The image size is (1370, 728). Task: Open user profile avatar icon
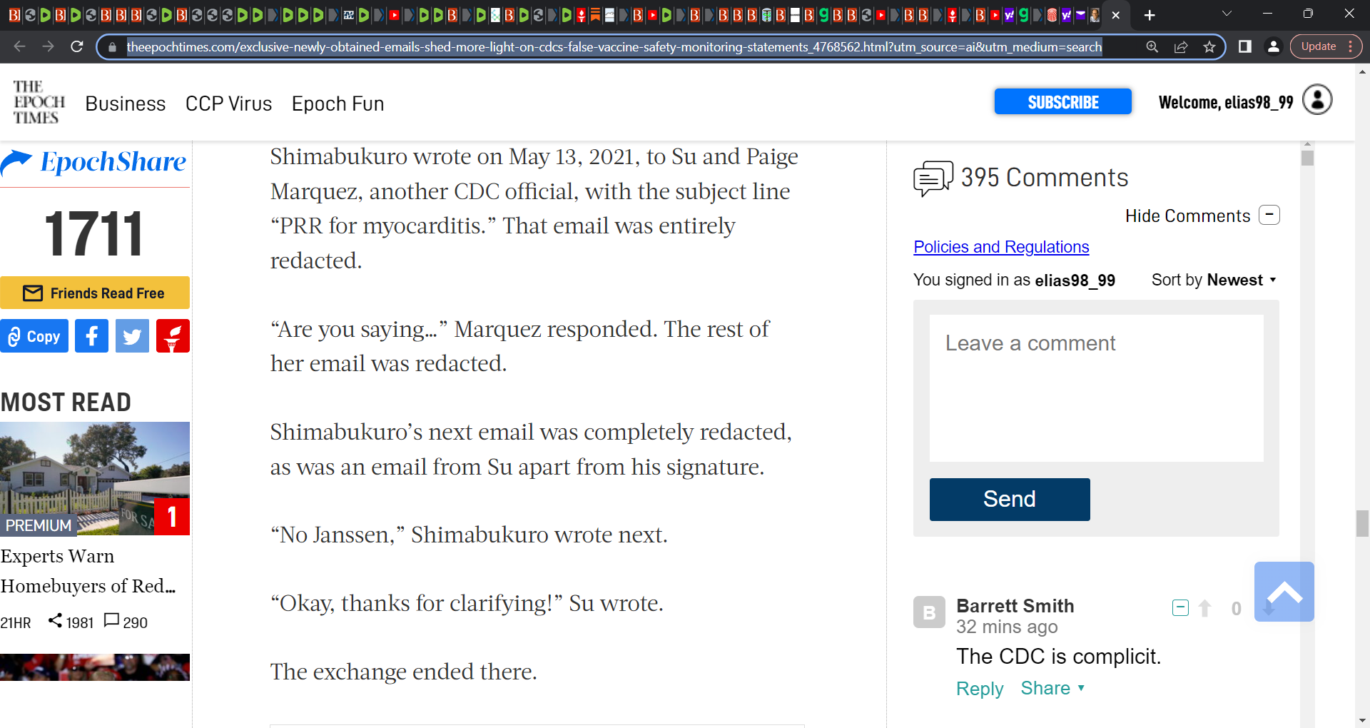click(x=1317, y=100)
